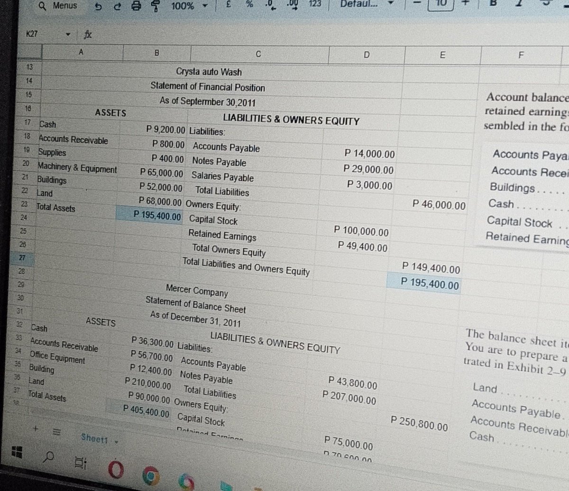The width and height of the screenshot is (569, 491).
Task: Open Google Chrome from taskbar
Action: coord(151,475)
